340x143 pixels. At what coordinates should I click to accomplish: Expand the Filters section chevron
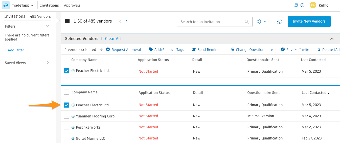point(48,26)
